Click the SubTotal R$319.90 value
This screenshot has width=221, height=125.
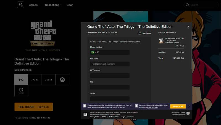point(180,52)
